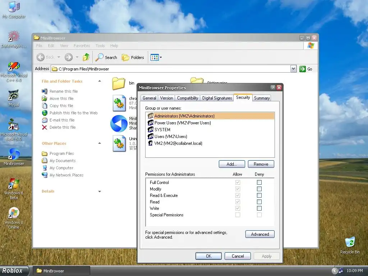Toggle Allow checkbox for Write
The image size is (368, 276).
238,208
